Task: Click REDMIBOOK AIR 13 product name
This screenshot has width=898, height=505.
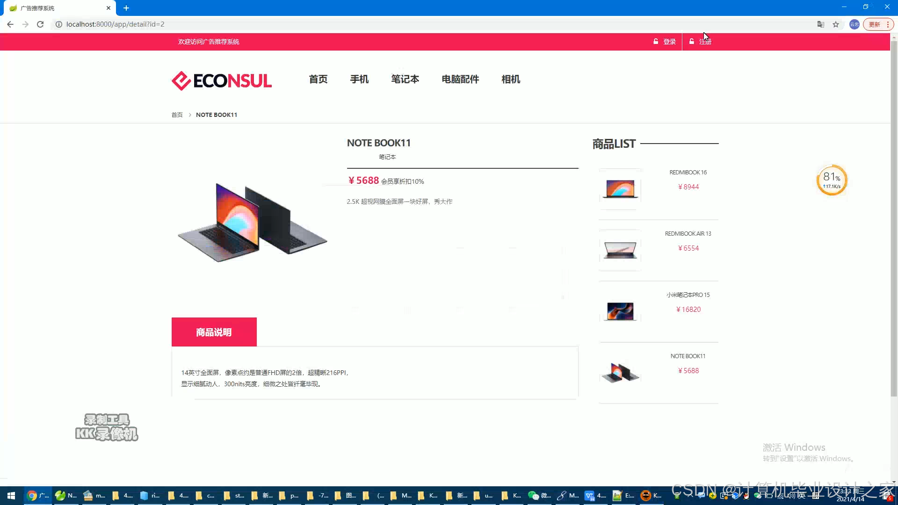Action: [688, 233]
